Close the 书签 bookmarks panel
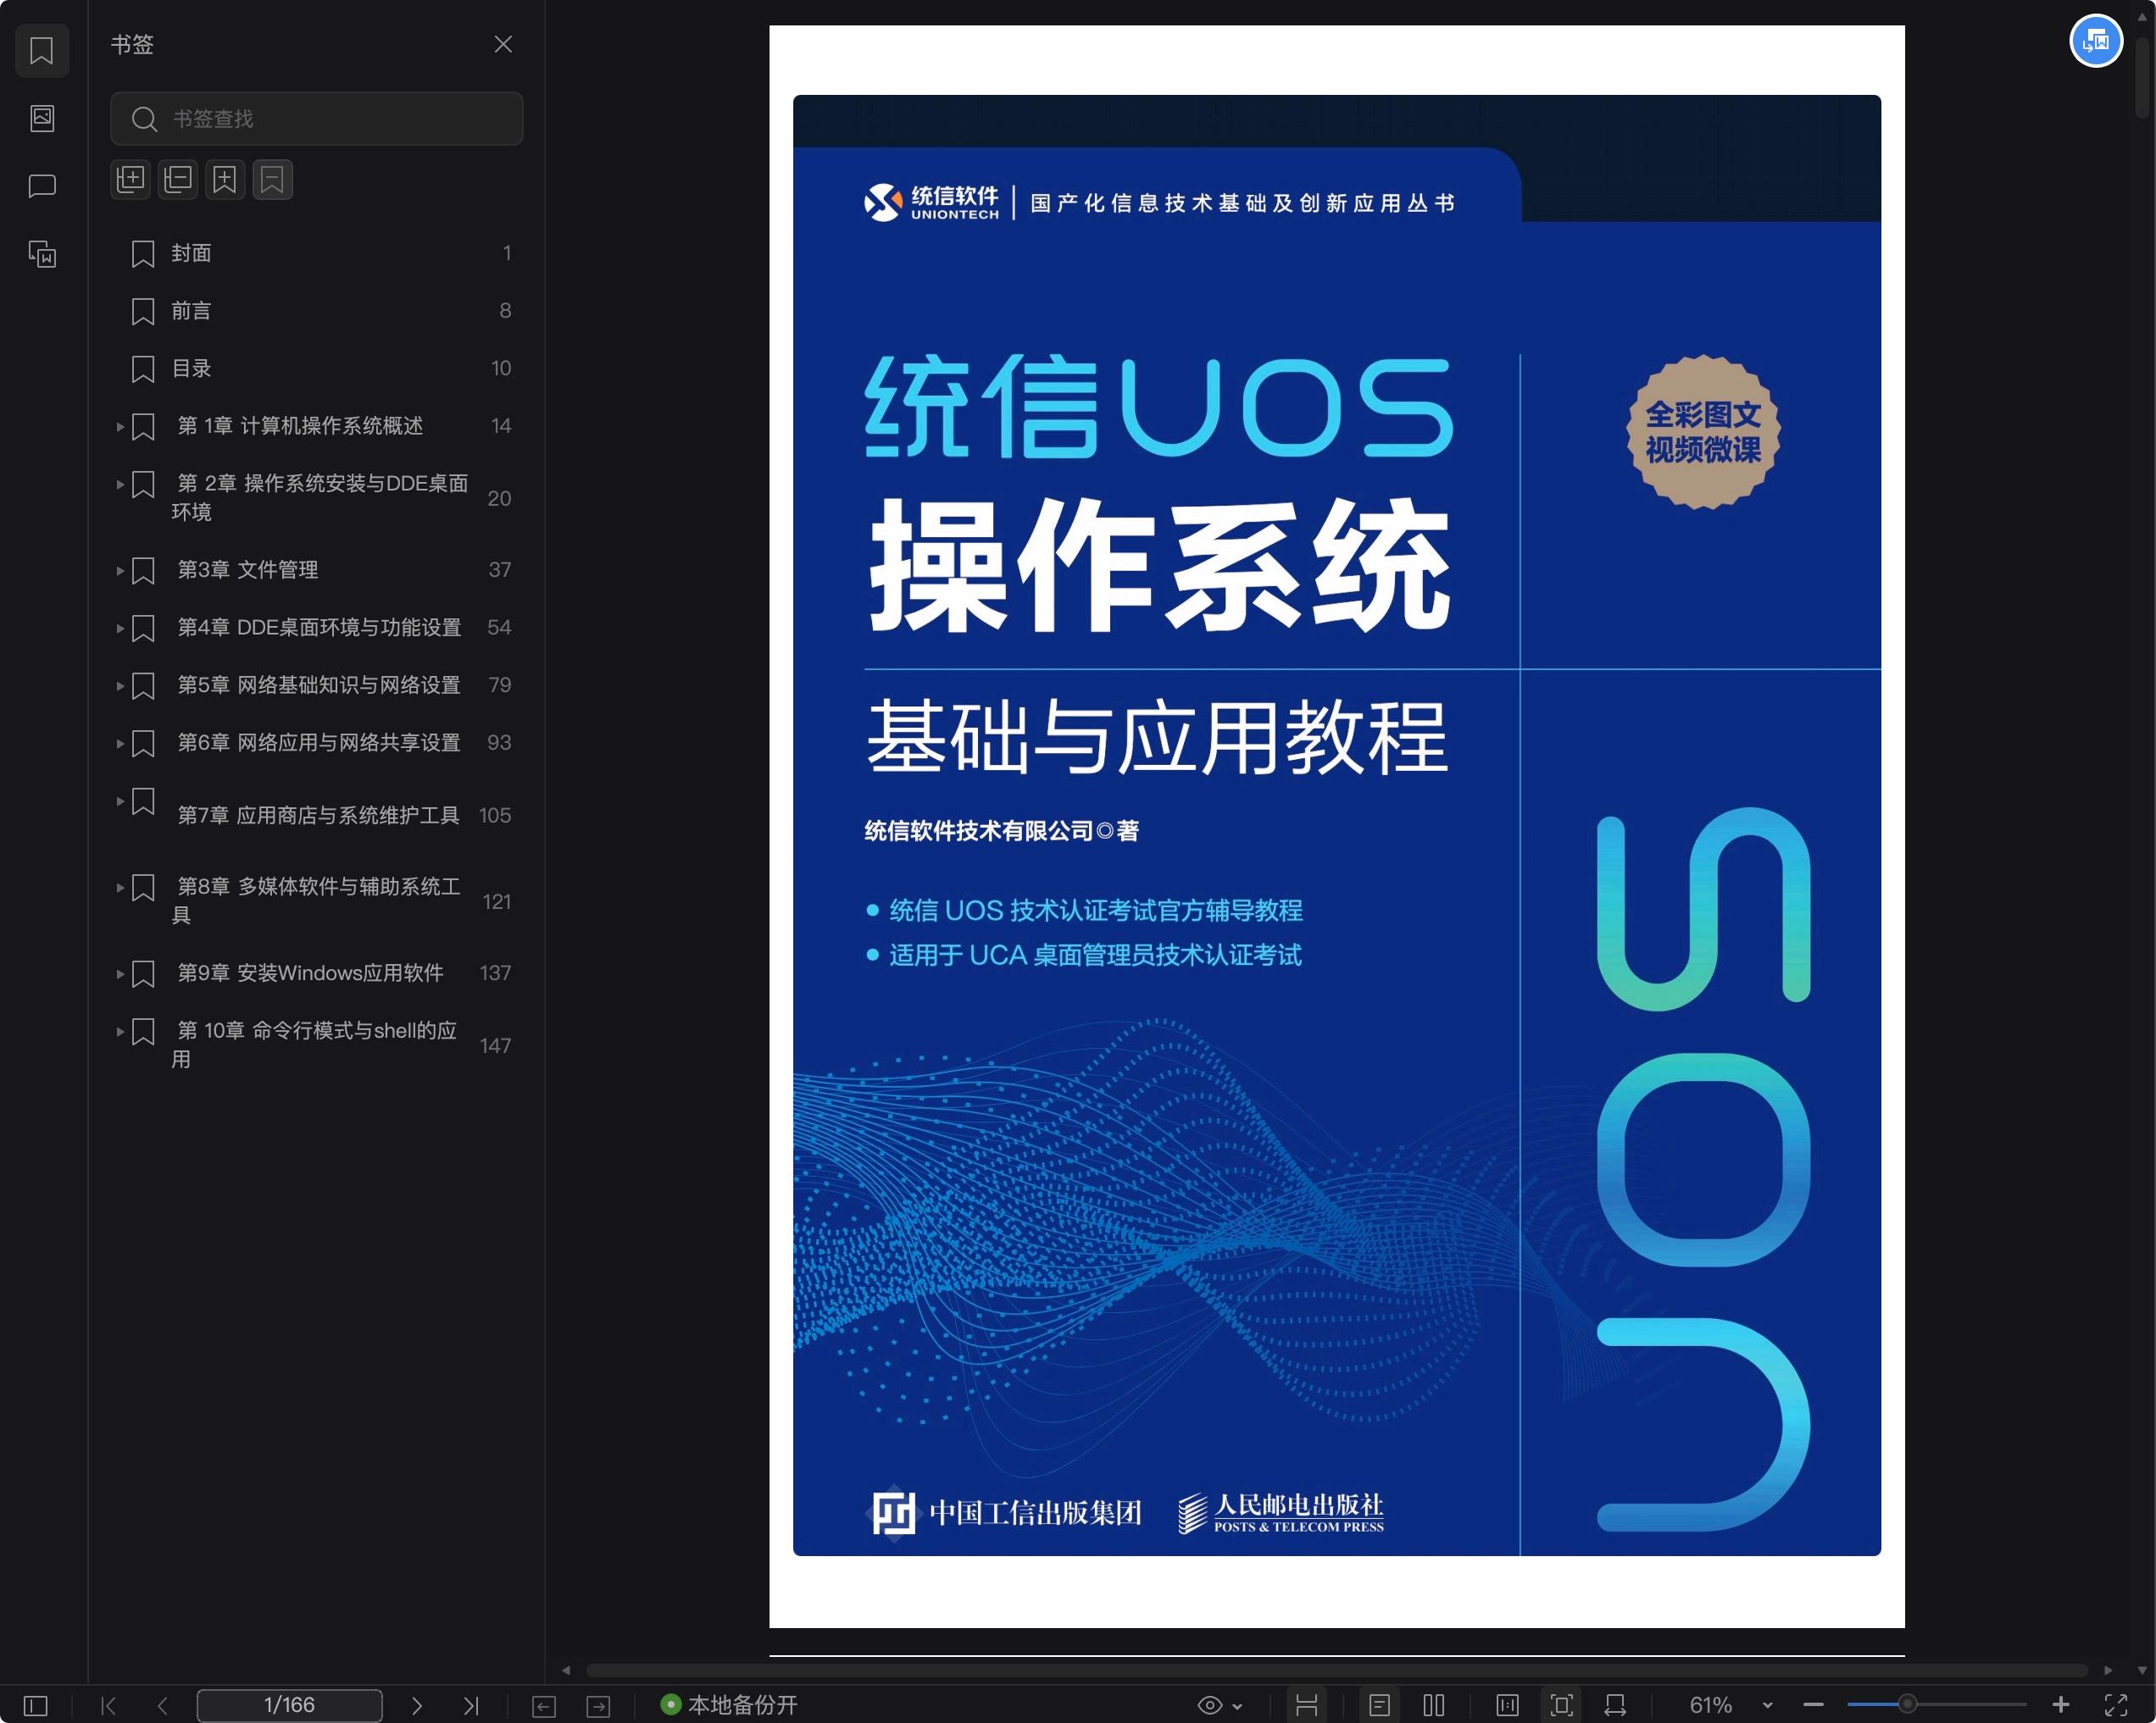The image size is (2156, 1723). coord(503,44)
